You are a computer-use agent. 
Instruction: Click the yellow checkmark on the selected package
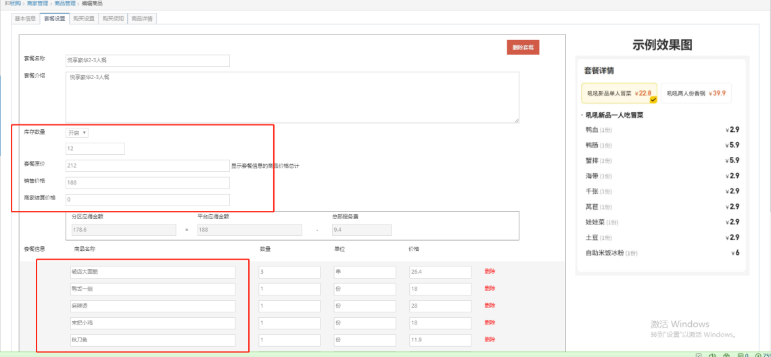(x=653, y=99)
